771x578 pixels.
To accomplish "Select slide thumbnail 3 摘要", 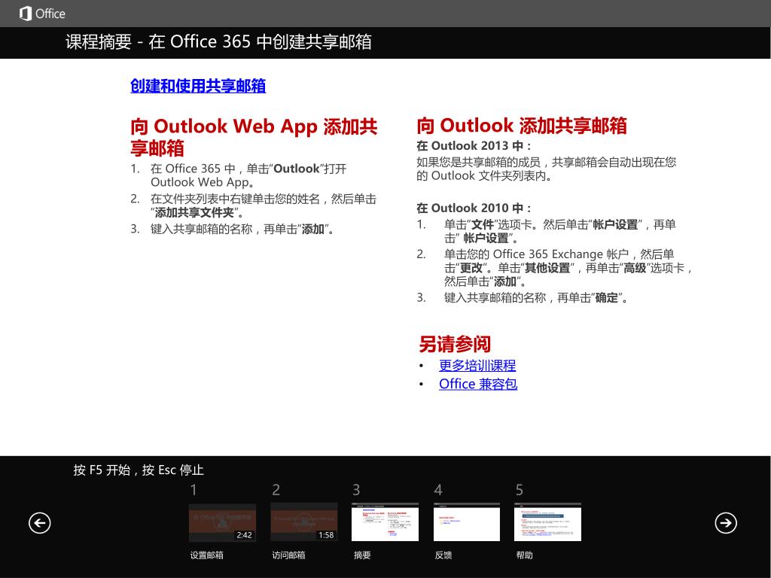I will [x=385, y=522].
